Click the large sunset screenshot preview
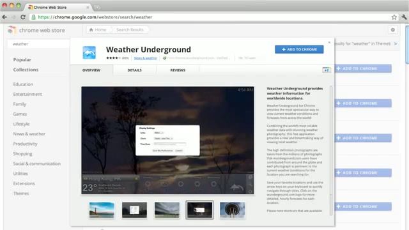Viewport: 409px width, 230px height. [x=167, y=141]
